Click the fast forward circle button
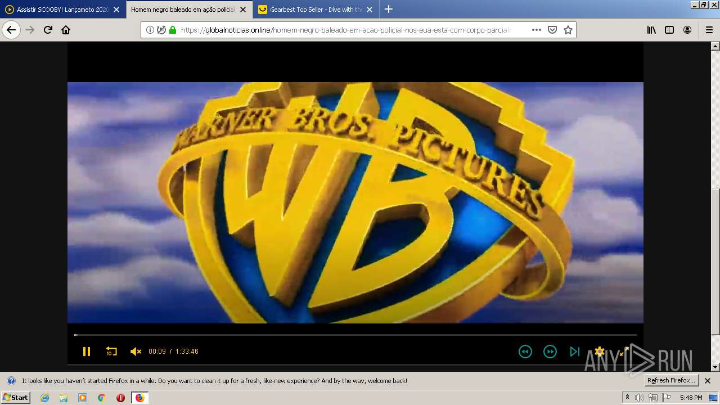This screenshot has width=720, height=405. coord(550,352)
